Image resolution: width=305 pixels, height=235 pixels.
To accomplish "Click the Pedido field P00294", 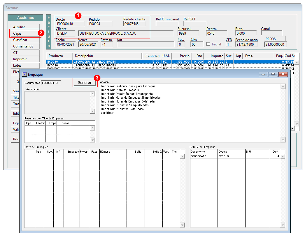I will coord(100,24).
